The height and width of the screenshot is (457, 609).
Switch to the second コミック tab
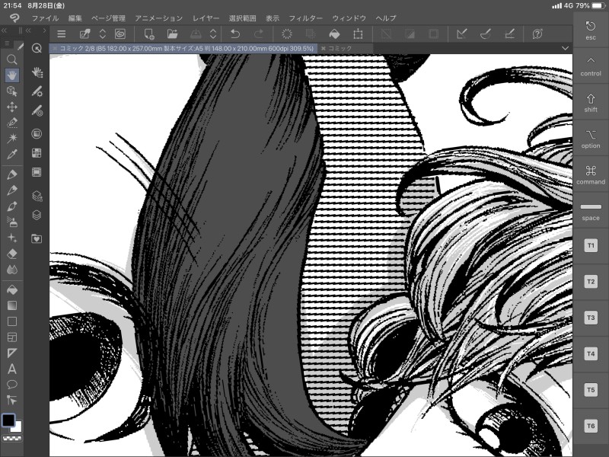pyautogui.click(x=340, y=48)
